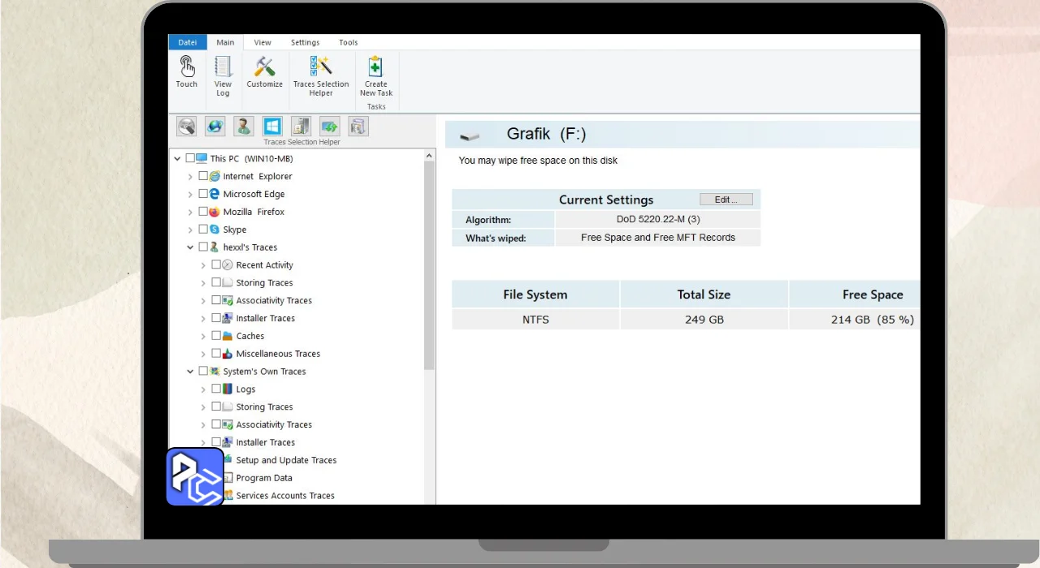Screen dimensions: 1040x568
Task: Click the internet globe traces helper icon
Action: pos(215,127)
